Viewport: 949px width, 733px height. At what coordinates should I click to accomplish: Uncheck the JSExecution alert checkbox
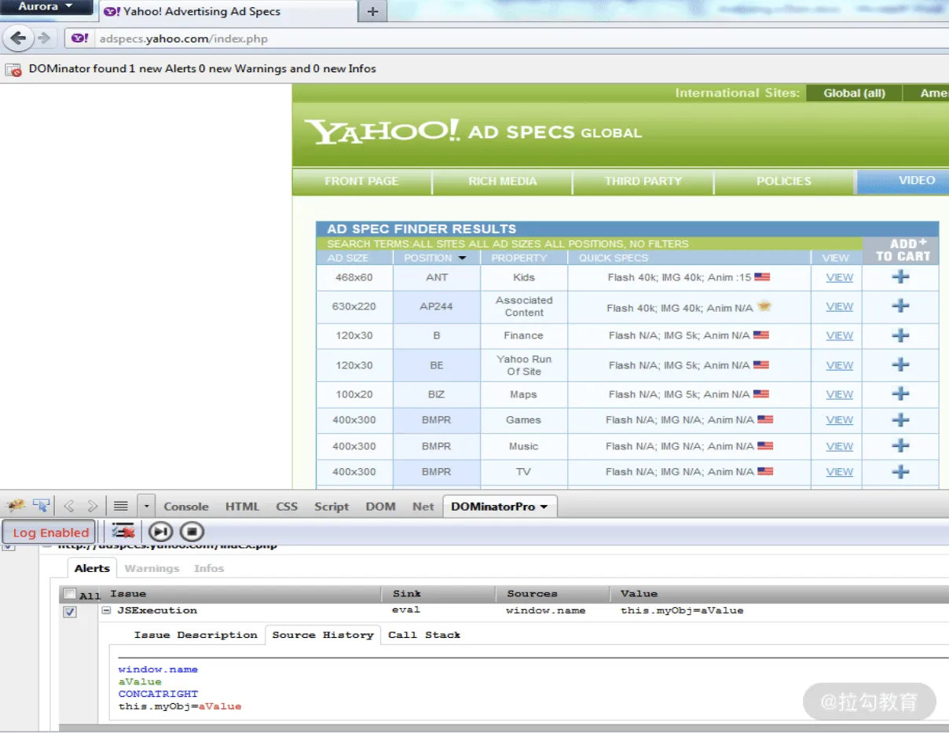tap(70, 611)
